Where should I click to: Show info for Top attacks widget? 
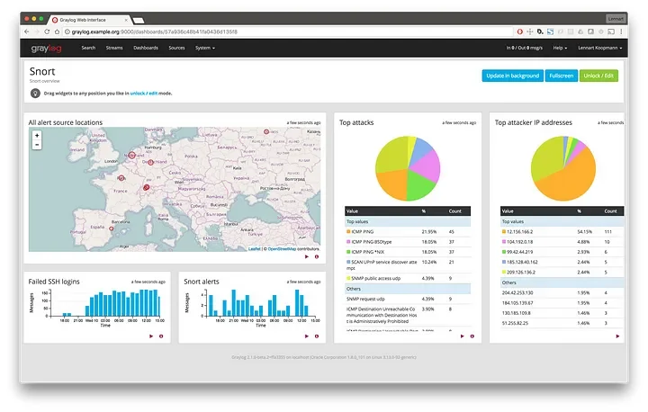click(472, 336)
